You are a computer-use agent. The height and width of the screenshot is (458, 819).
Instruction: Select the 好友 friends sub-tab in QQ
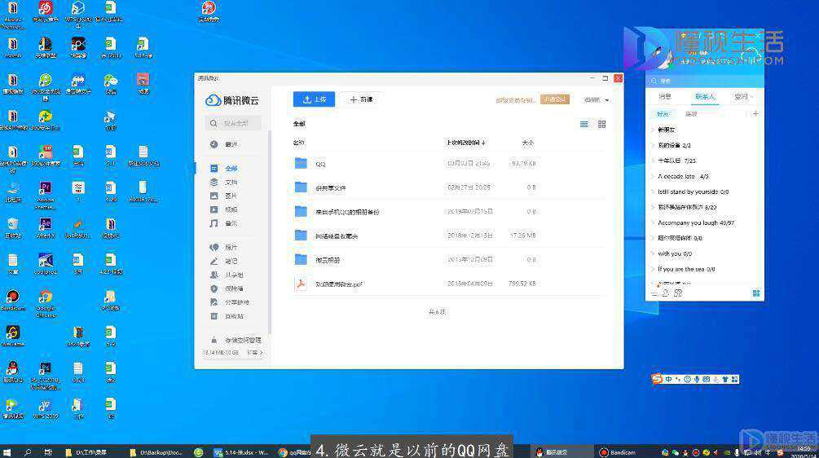(x=663, y=114)
